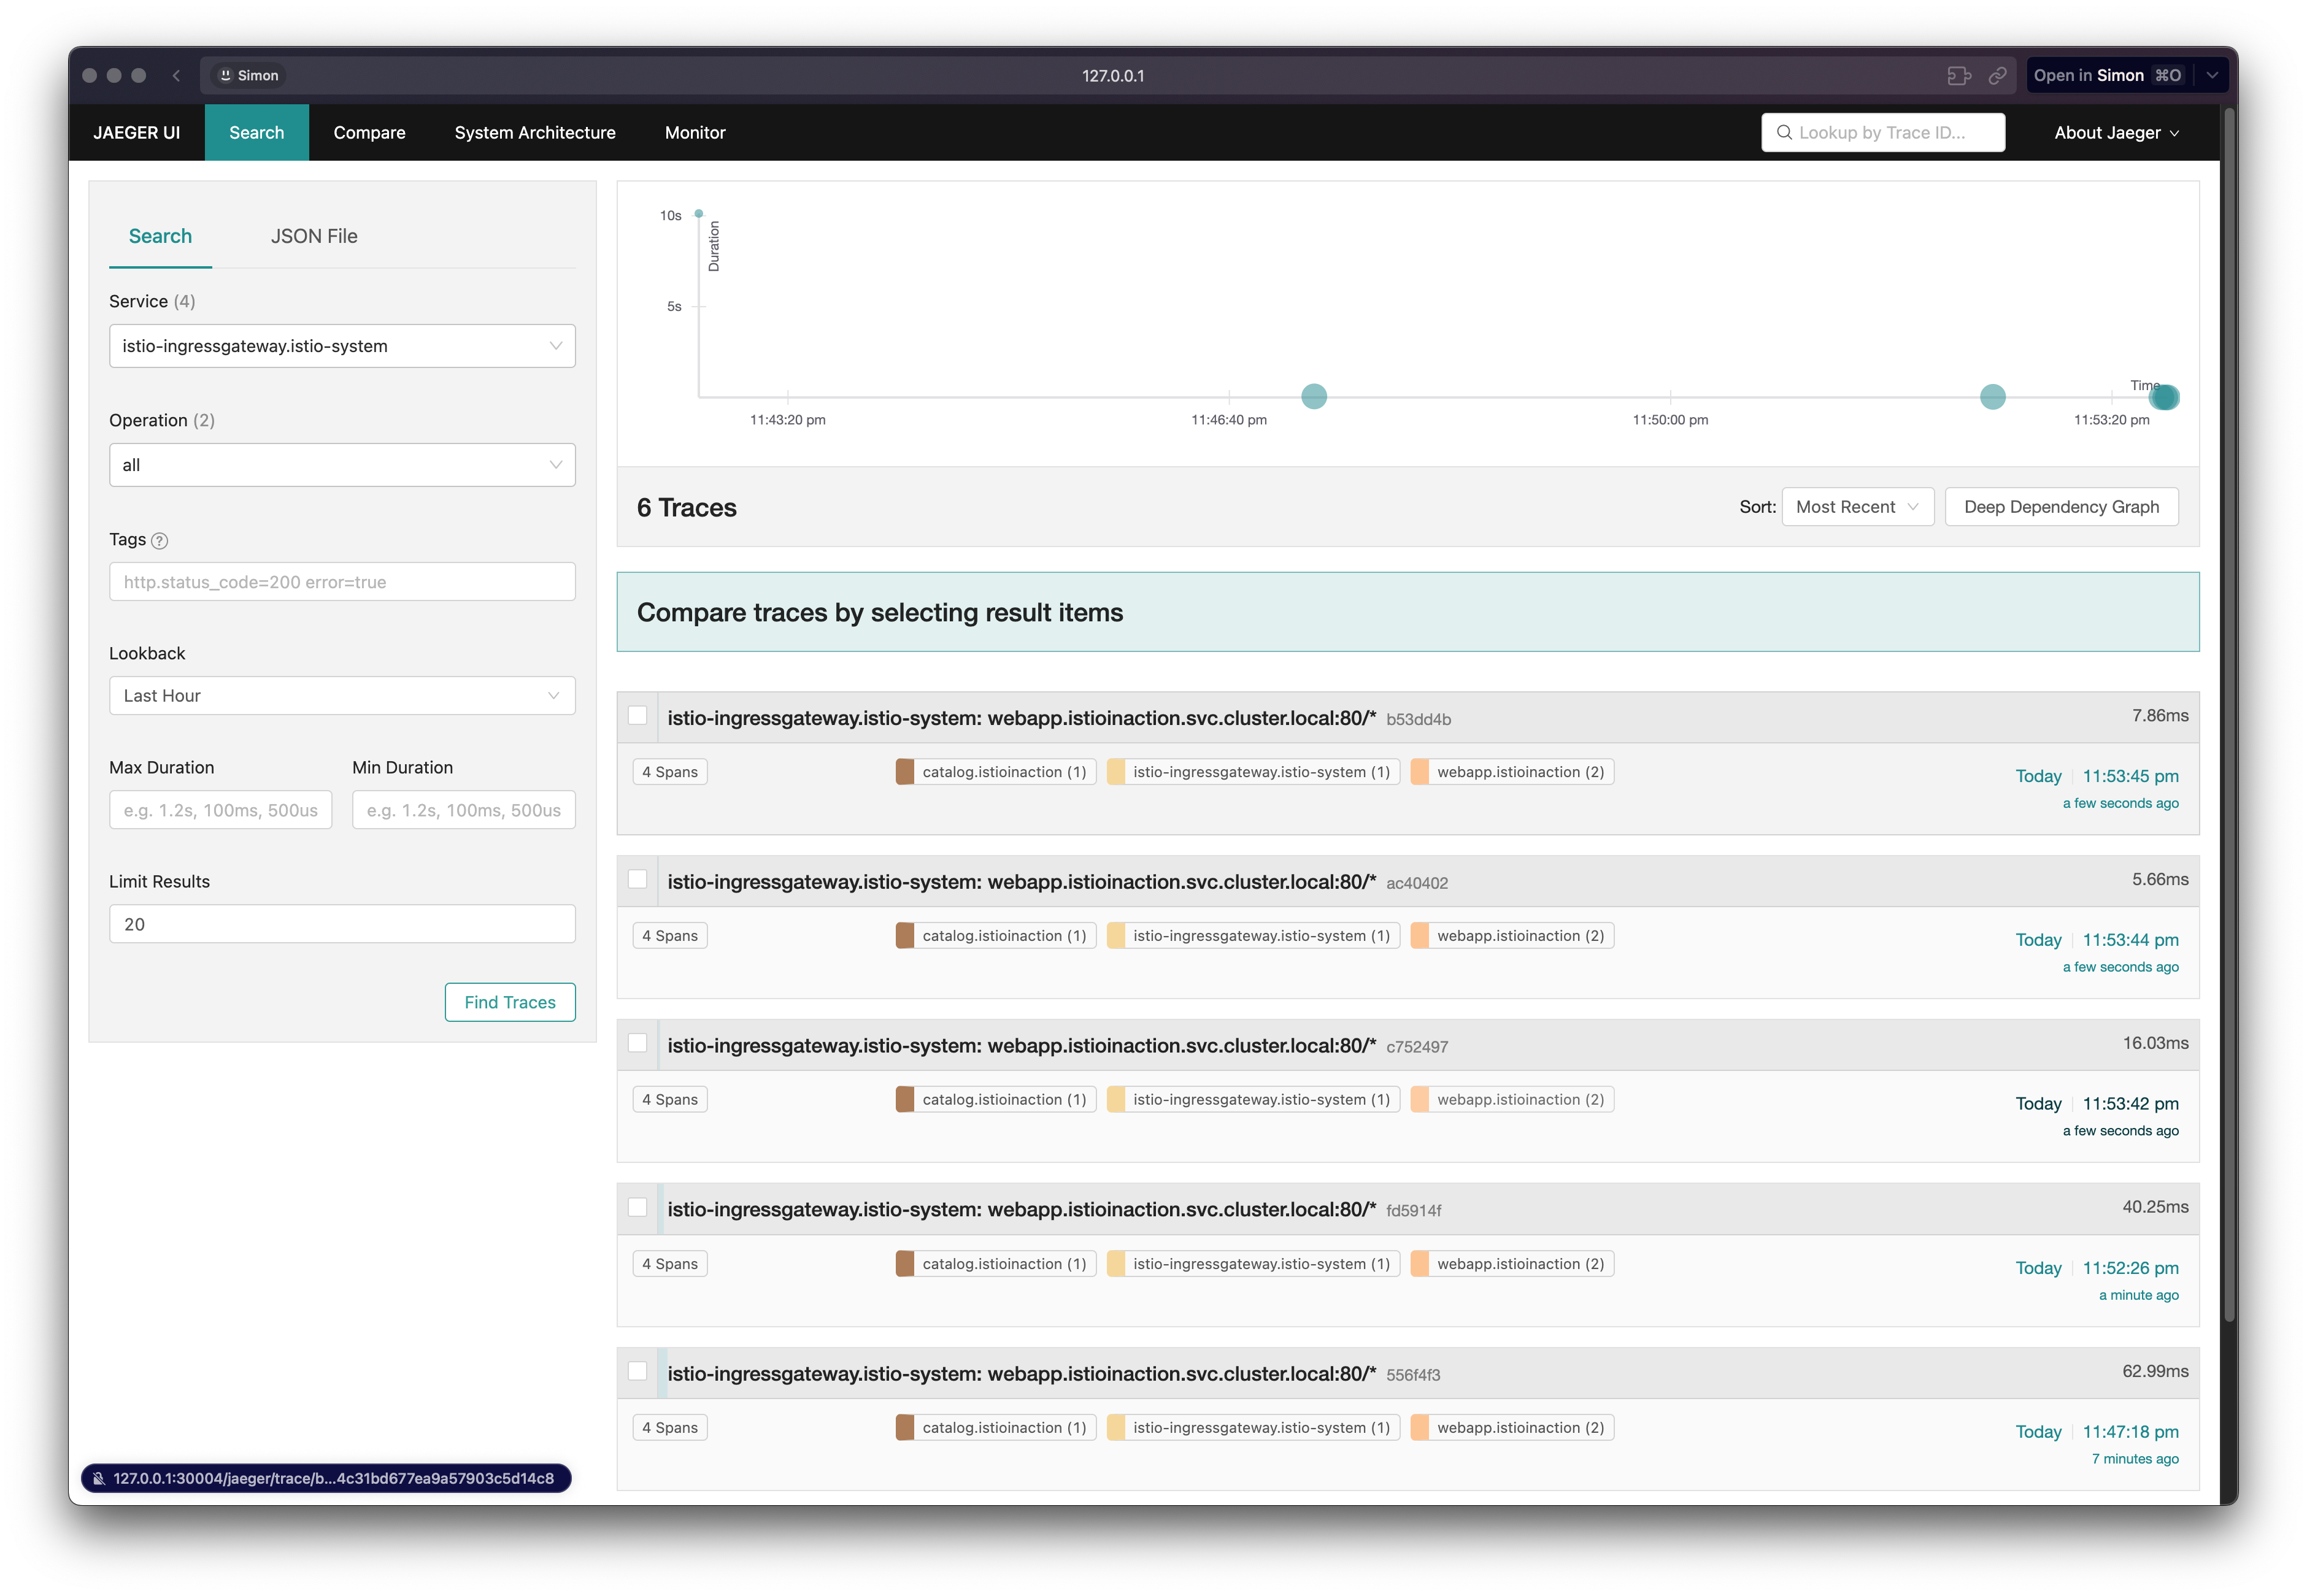Image resolution: width=2307 pixels, height=1596 pixels.
Task: Click the Open in Simon button
Action: click(x=2107, y=75)
